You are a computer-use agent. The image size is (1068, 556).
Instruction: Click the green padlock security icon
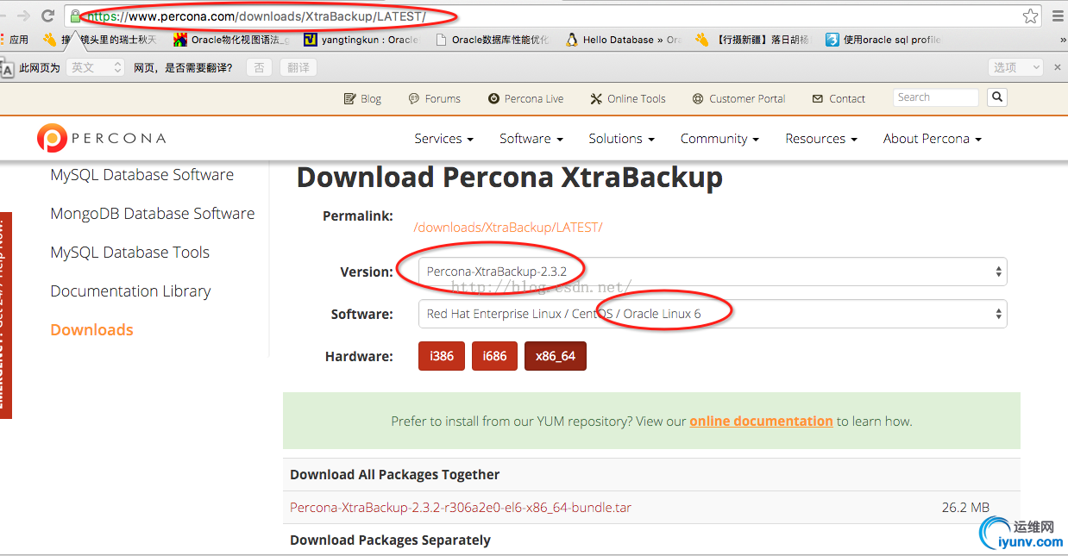pos(75,16)
